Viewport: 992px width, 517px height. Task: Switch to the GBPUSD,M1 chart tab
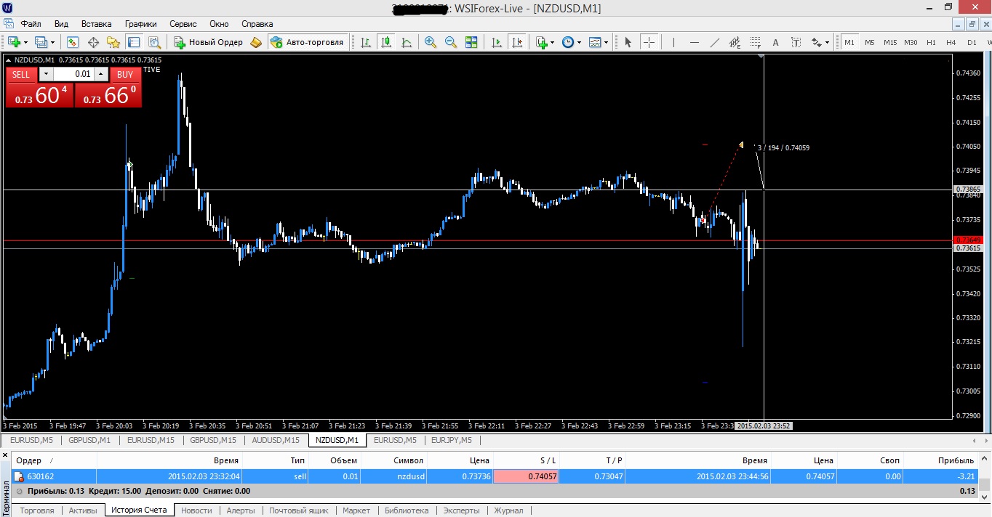[x=89, y=440]
